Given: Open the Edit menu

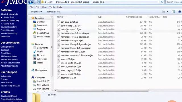Looking at the screenshot, I should click(37, 7).
